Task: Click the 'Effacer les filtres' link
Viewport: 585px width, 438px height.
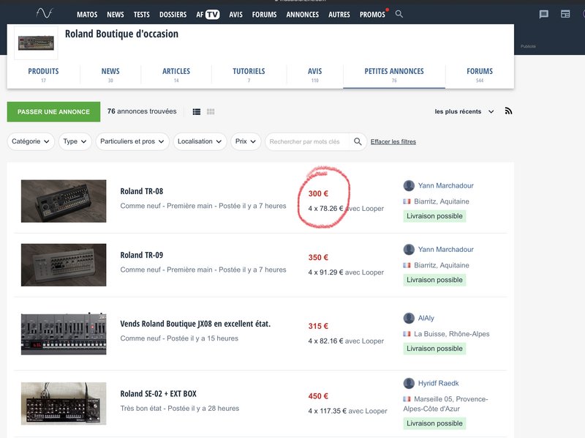Action: click(x=393, y=141)
